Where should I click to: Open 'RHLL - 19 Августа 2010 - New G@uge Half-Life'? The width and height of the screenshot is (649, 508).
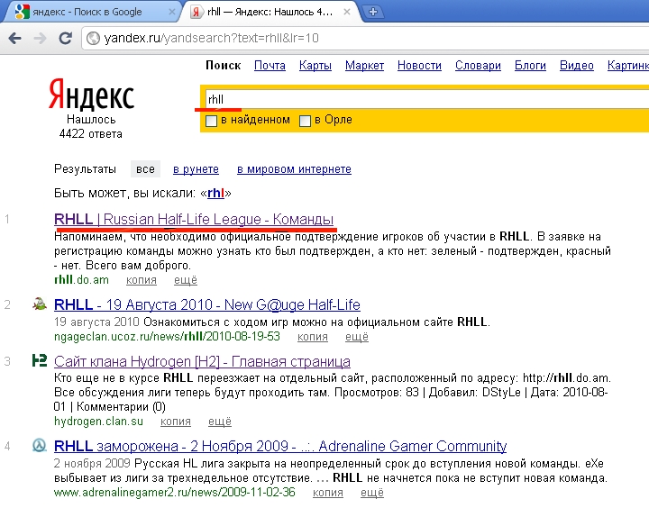point(207,304)
